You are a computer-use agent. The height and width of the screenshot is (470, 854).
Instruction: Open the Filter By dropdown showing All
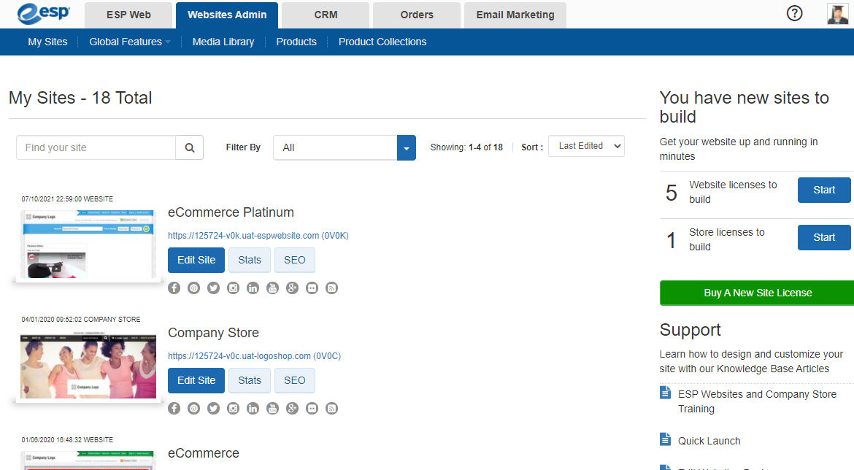345,147
